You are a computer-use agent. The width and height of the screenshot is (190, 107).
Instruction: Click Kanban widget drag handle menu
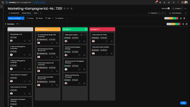click(x=6, y=24)
